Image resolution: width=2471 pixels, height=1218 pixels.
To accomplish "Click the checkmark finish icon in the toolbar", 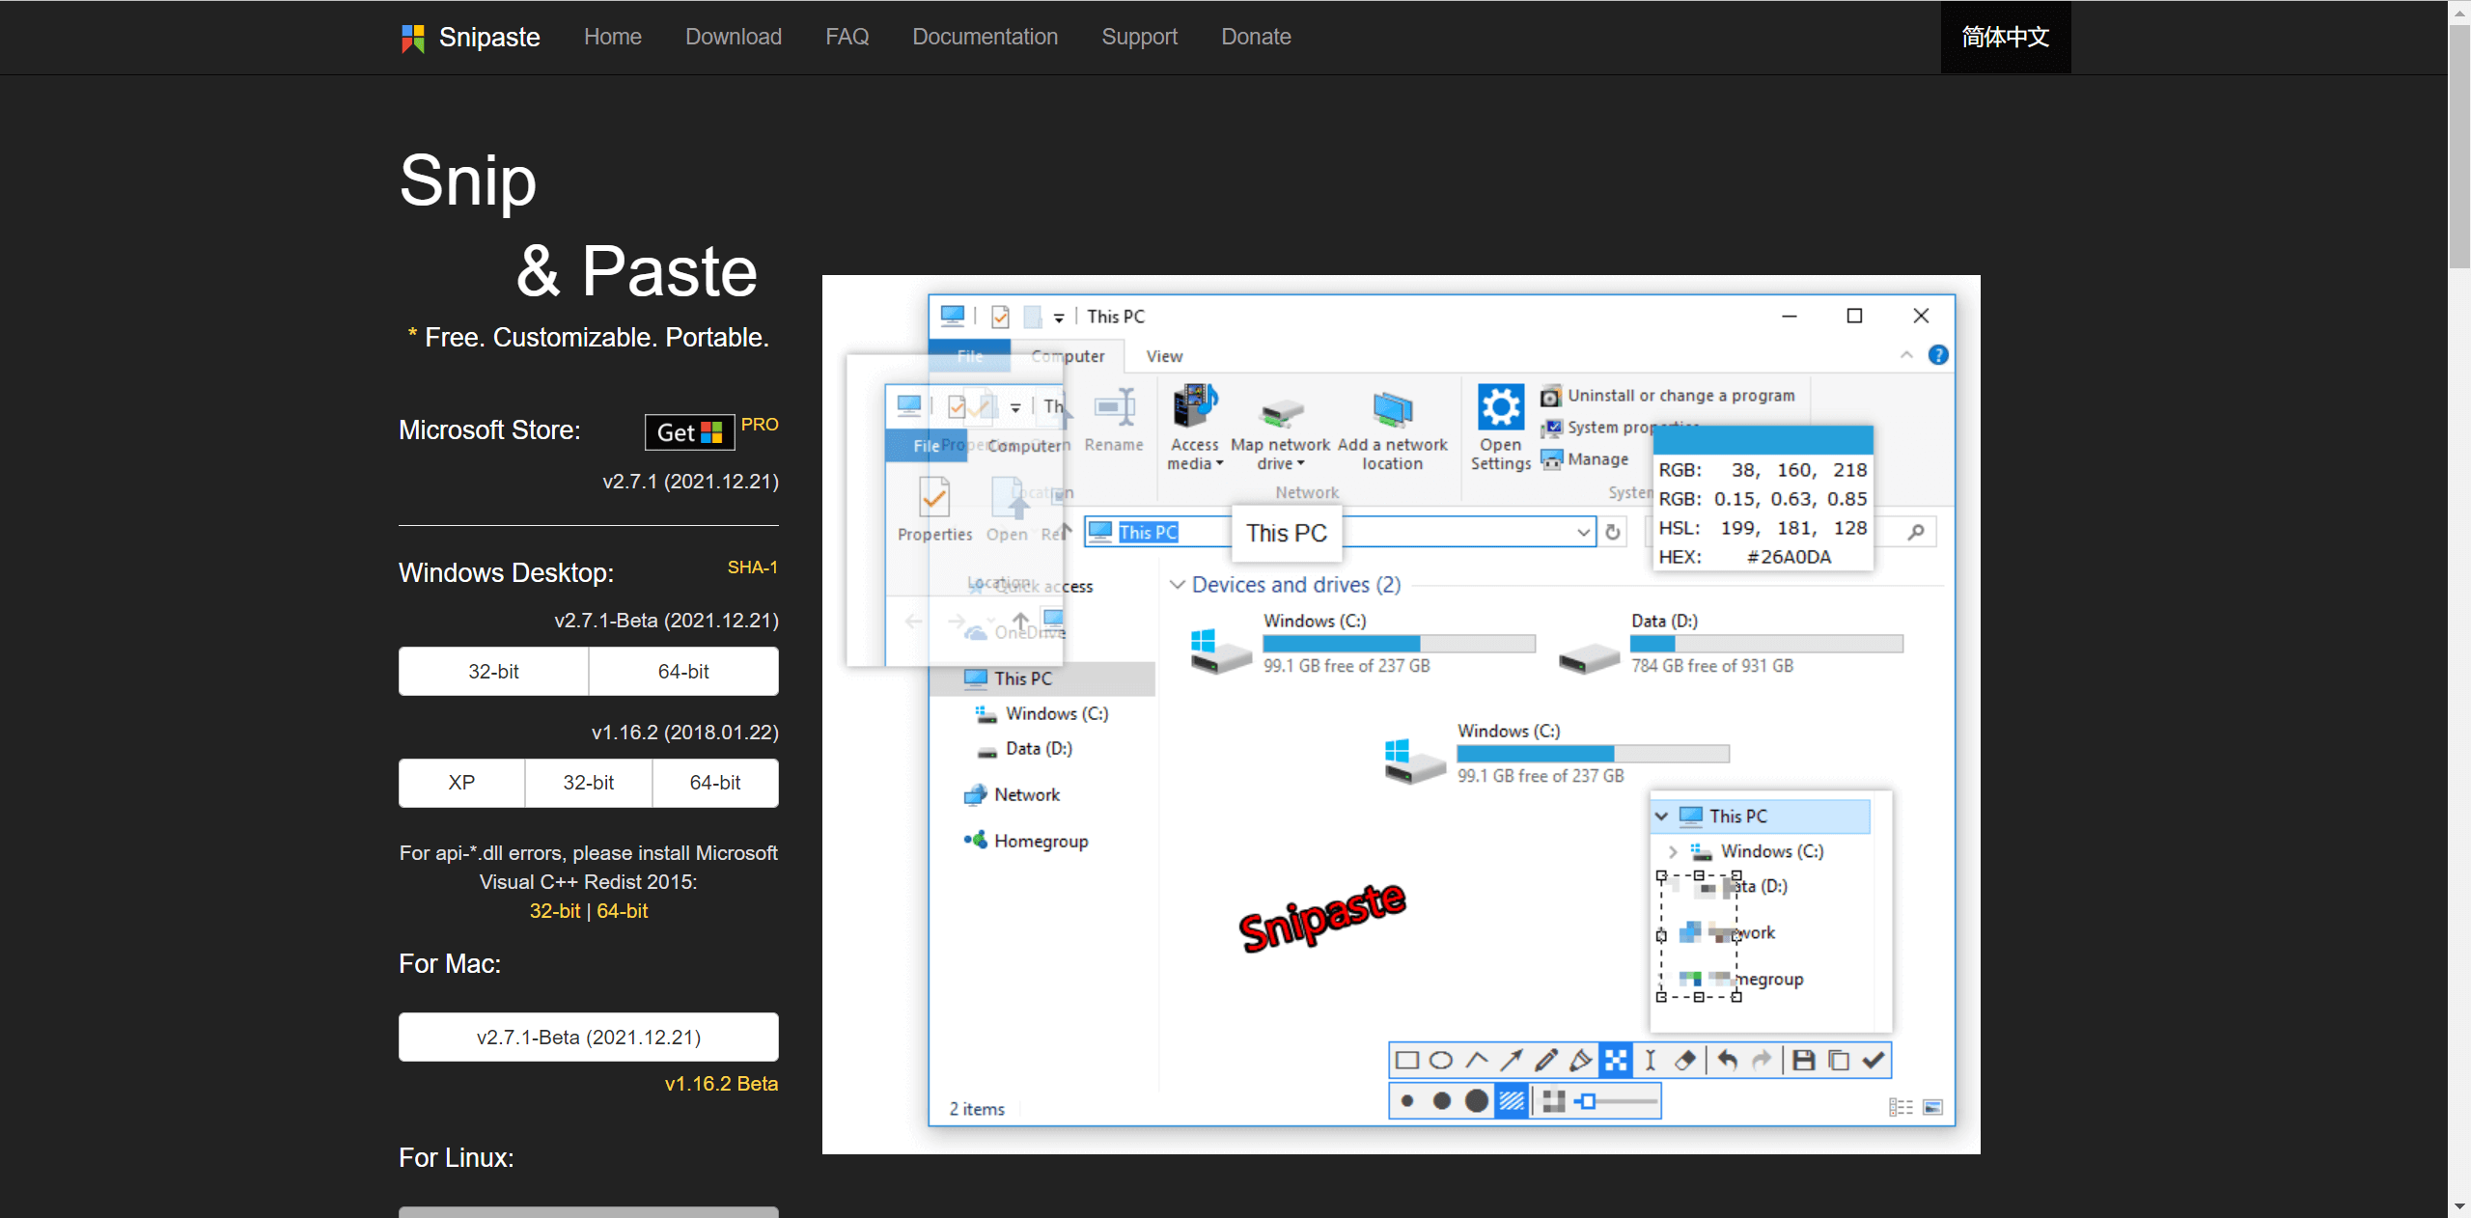I will [x=1873, y=1061].
